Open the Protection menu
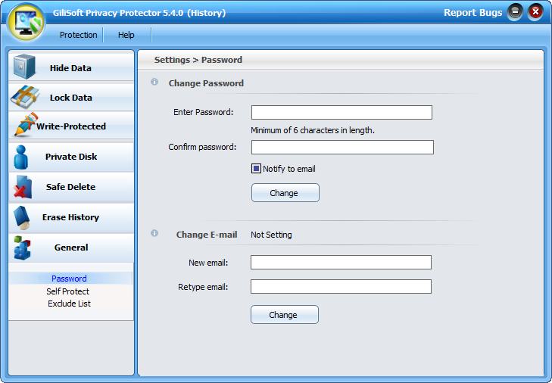Viewport: 552px width, 383px height. pyautogui.click(x=78, y=35)
